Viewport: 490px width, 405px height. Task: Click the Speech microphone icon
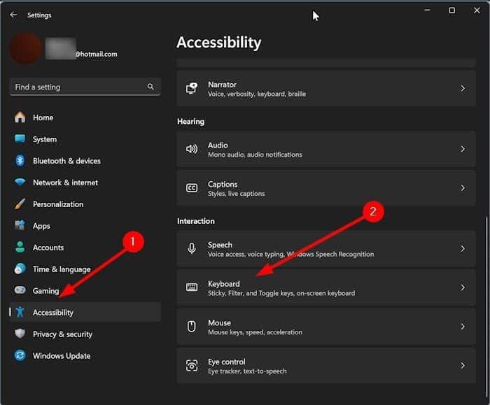coord(192,248)
